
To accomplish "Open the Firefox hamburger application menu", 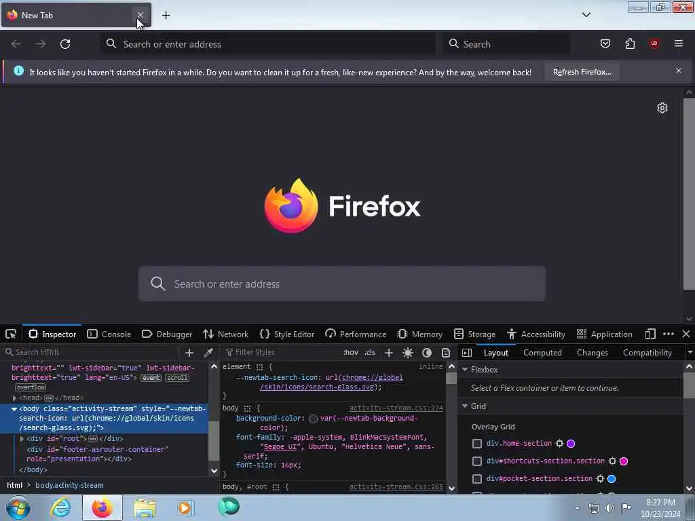I will pos(679,43).
